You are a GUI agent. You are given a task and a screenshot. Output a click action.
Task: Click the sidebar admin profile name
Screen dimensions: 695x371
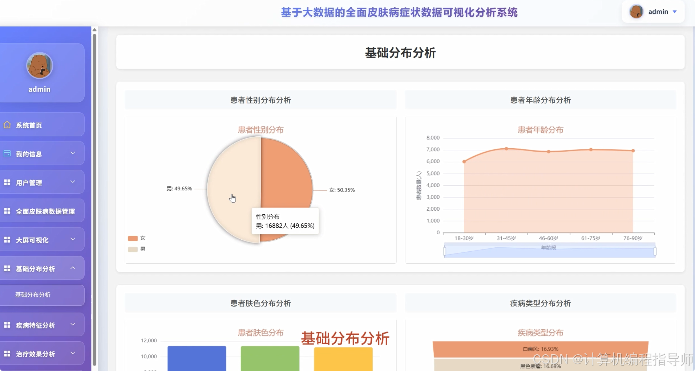[x=40, y=89]
